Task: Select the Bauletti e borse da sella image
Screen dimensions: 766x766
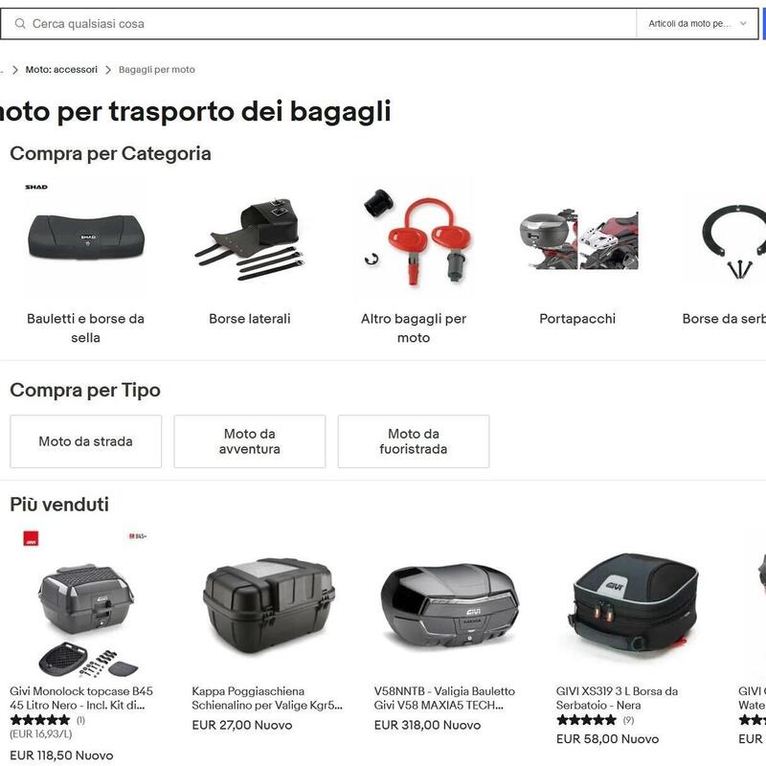Action: (86, 237)
